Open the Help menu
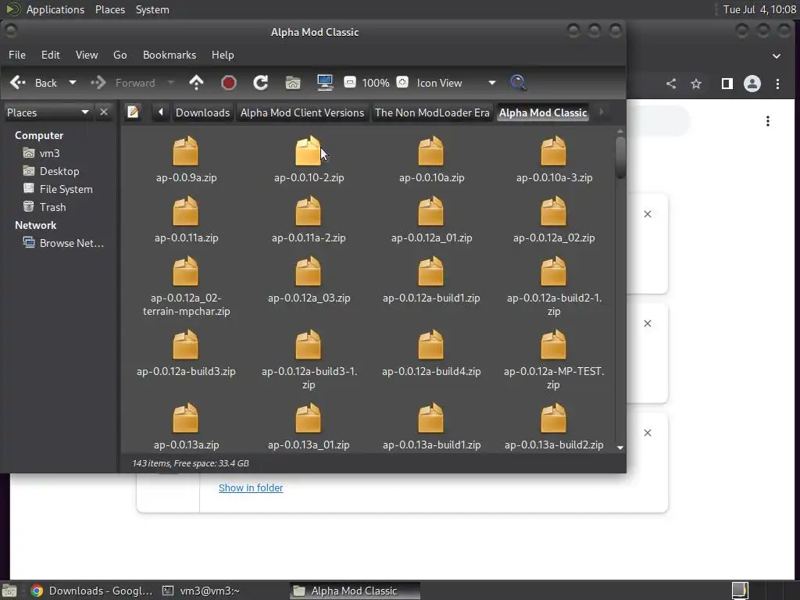Viewport: 800px width, 600px height. (223, 55)
